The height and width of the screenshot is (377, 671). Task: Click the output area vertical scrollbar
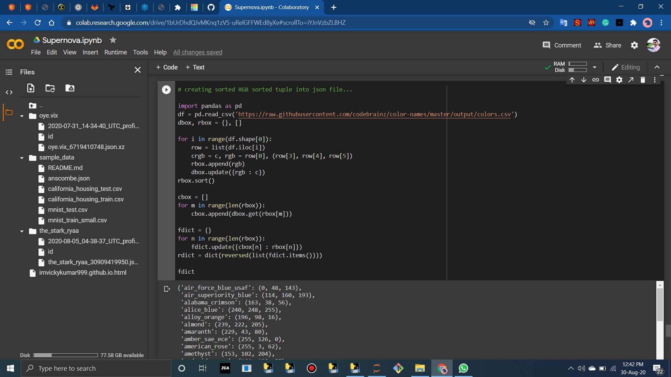click(x=660, y=304)
